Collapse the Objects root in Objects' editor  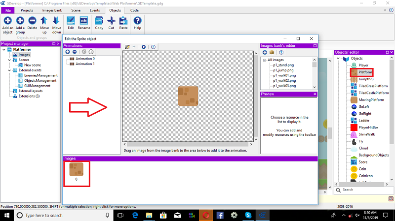[x=338, y=58]
